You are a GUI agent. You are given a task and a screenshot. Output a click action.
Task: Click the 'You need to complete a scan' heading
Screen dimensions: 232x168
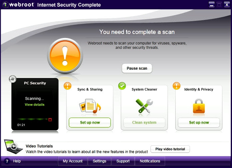pyautogui.click(x=137, y=32)
